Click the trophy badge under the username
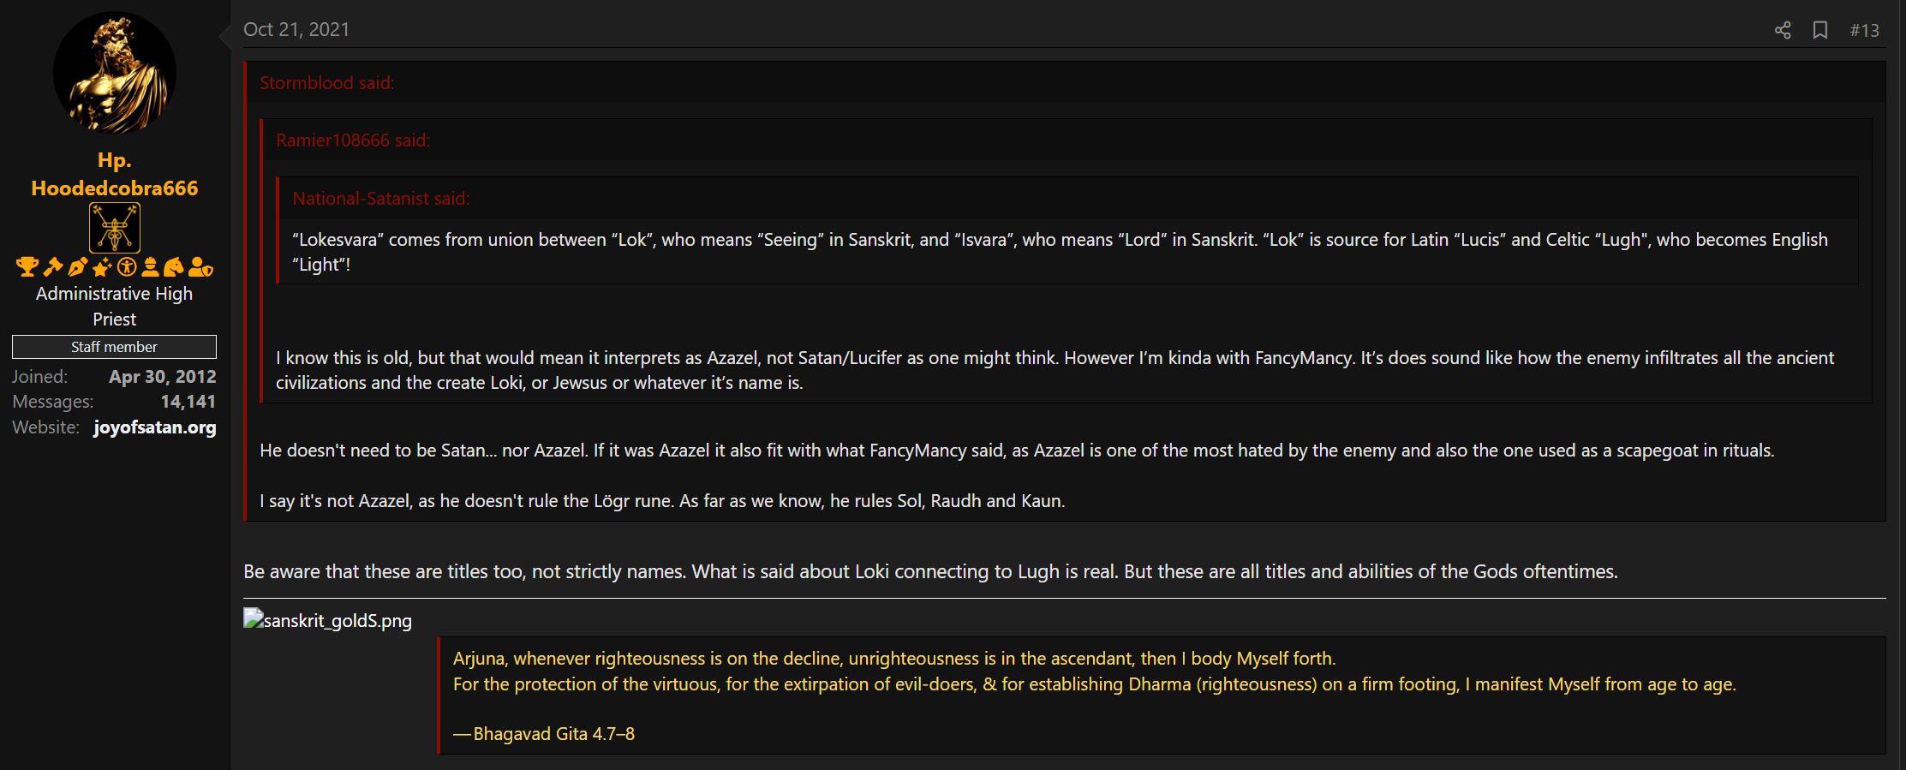Screen dimensions: 1906x770 (x=27, y=267)
